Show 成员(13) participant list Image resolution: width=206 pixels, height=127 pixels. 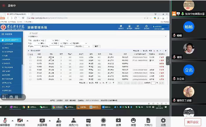(x=73, y=121)
